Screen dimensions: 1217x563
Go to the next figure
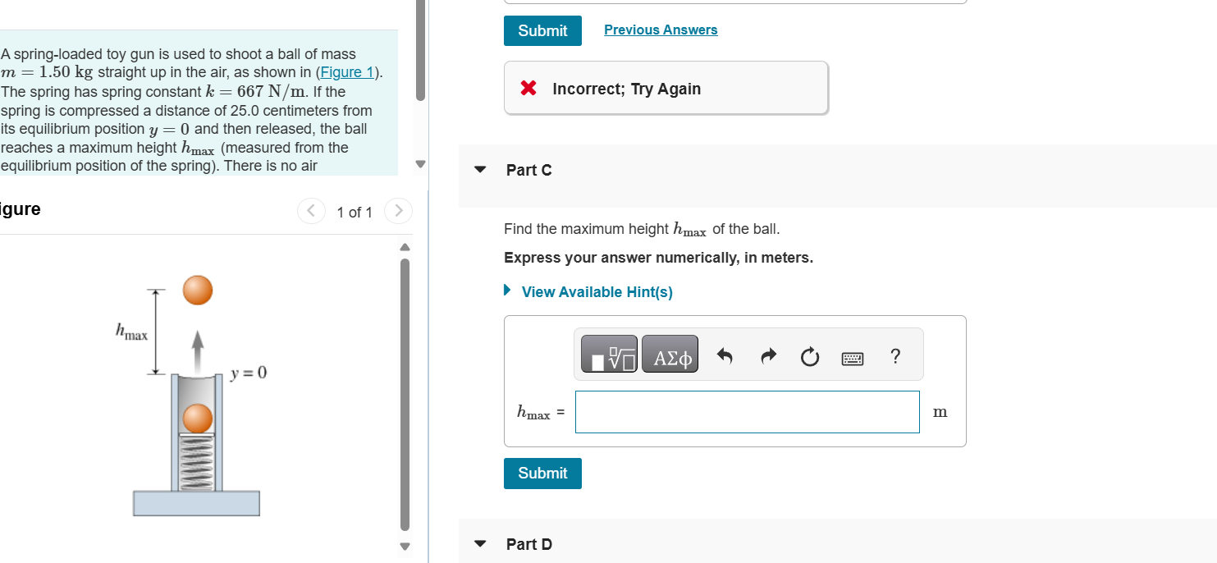[x=398, y=212]
